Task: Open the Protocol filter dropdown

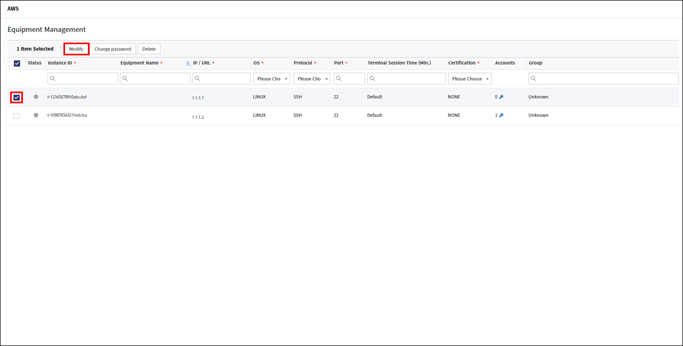Action: tap(312, 79)
